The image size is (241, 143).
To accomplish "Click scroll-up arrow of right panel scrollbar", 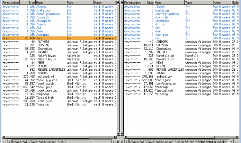I will click(x=122, y=2).
